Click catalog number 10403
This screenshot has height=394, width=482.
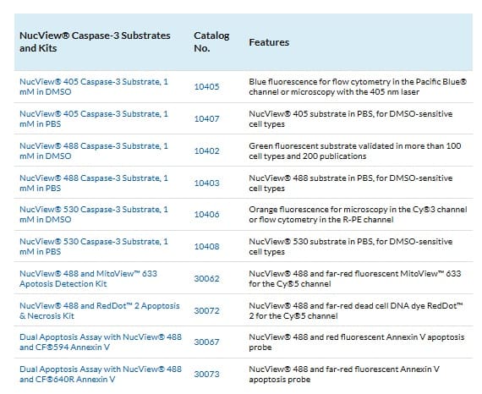click(x=206, y=183)
